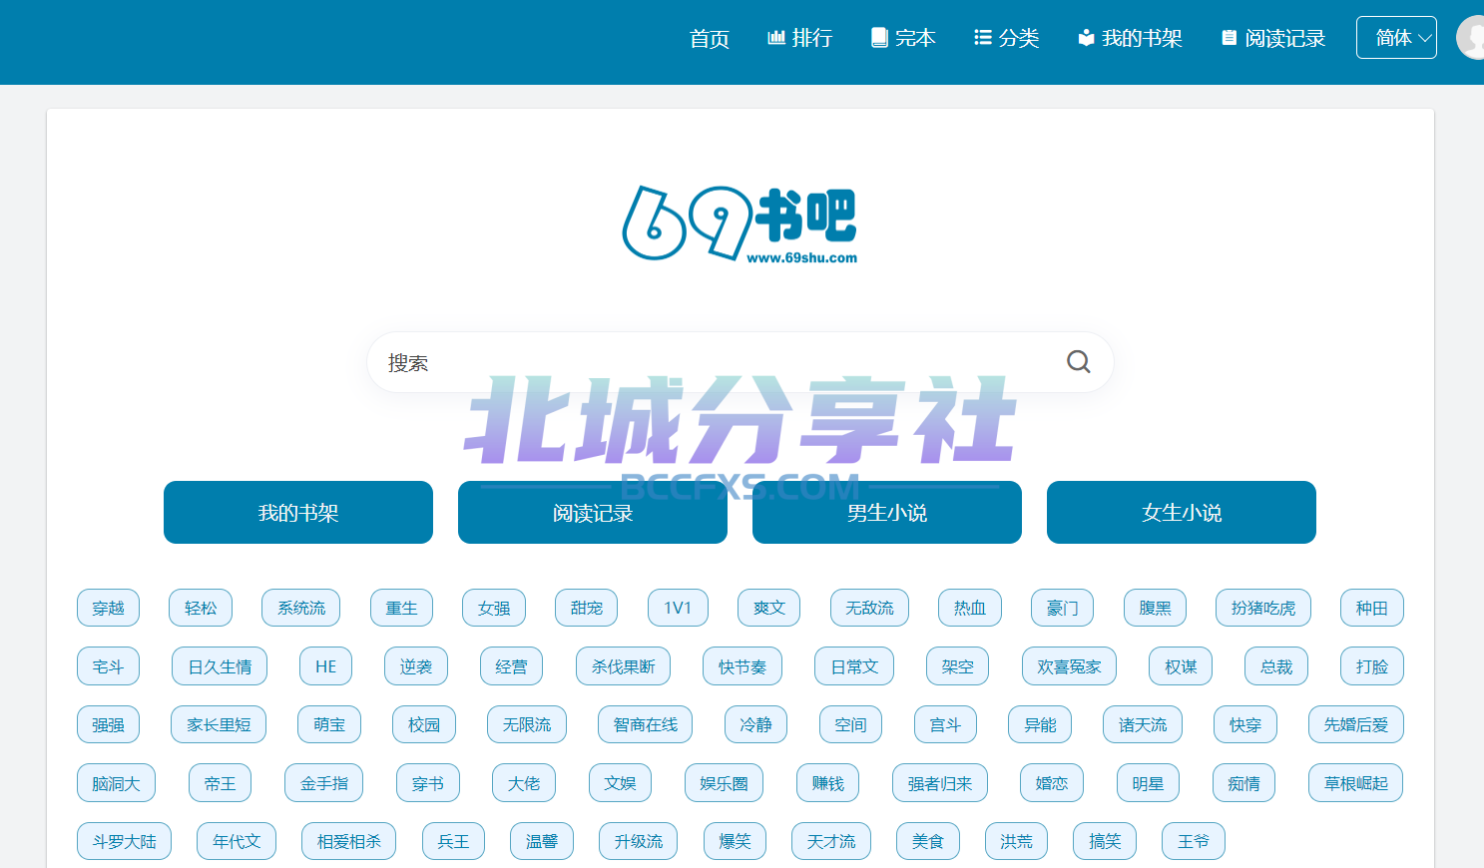Select the 豪门 tag
The height and width of the screenshot is (868, 1484).
coord(1063,608)
